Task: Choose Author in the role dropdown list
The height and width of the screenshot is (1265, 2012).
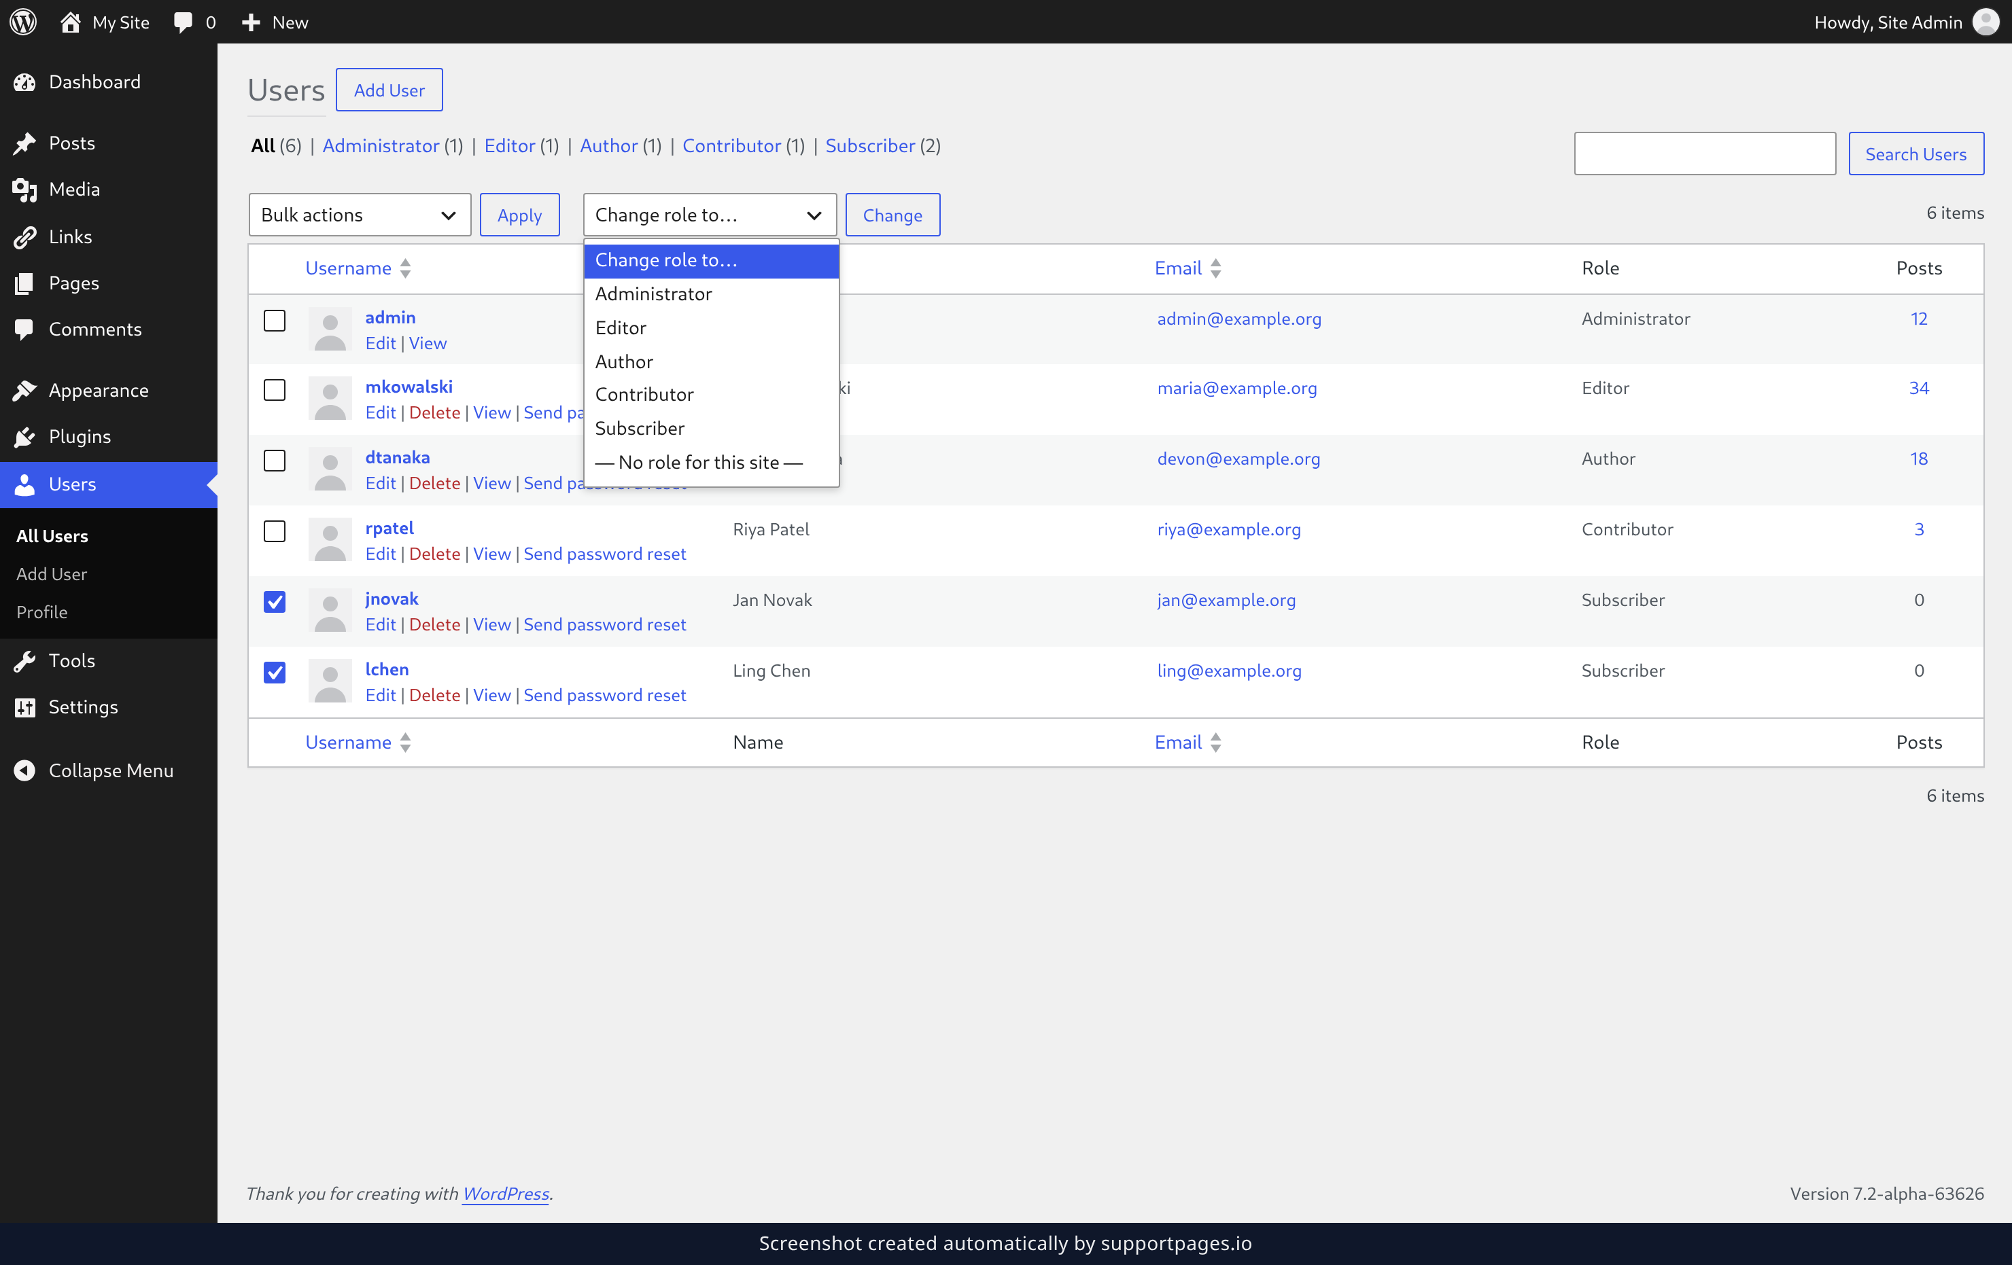Action: (711, 361)
